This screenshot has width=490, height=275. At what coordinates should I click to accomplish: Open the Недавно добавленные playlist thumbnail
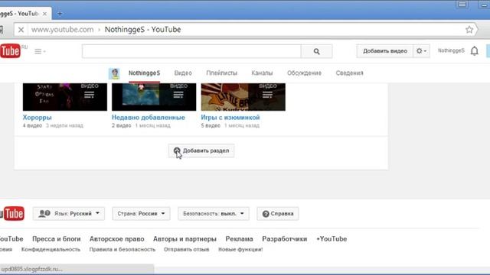[x=154, y=97]
